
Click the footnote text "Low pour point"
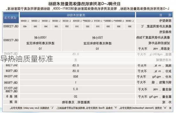coord(32,108)
